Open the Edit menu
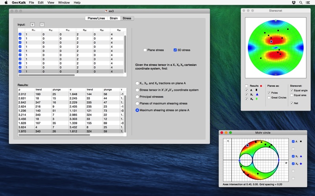The width and height of the screenshot is (315, 196). click(x=41, y=3)
